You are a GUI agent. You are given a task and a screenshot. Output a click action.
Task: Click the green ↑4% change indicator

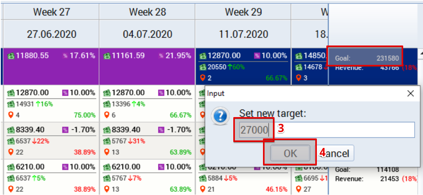pos(138,104)
